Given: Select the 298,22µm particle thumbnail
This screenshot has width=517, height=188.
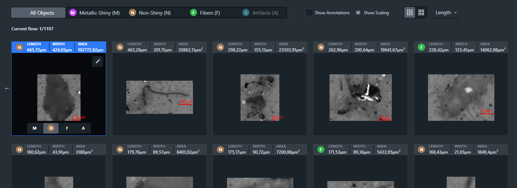Looking at the screenshot, I should tap(260, 97).
